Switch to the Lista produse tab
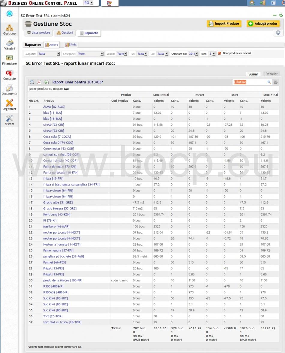Viewport: 285px width, 353px height. 38,33
